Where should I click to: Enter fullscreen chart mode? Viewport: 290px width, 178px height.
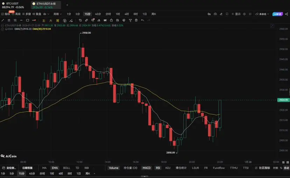point(250,14)
